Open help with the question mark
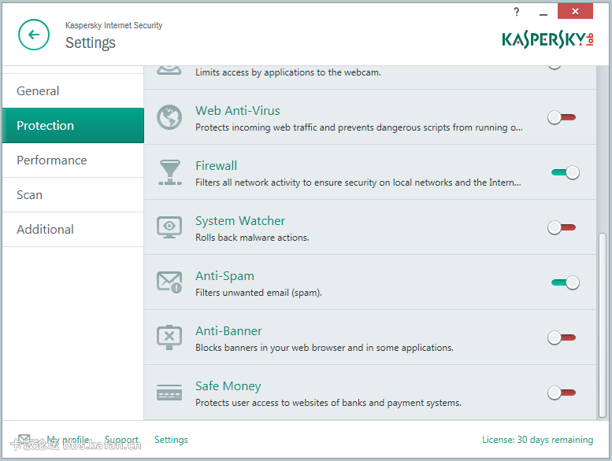Image resolution: width=612 pixels, height=461 pixels. [x=517, y=12]
